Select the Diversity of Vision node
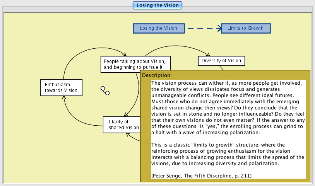Screen dimensions: 315x186 tap(221, 61)
